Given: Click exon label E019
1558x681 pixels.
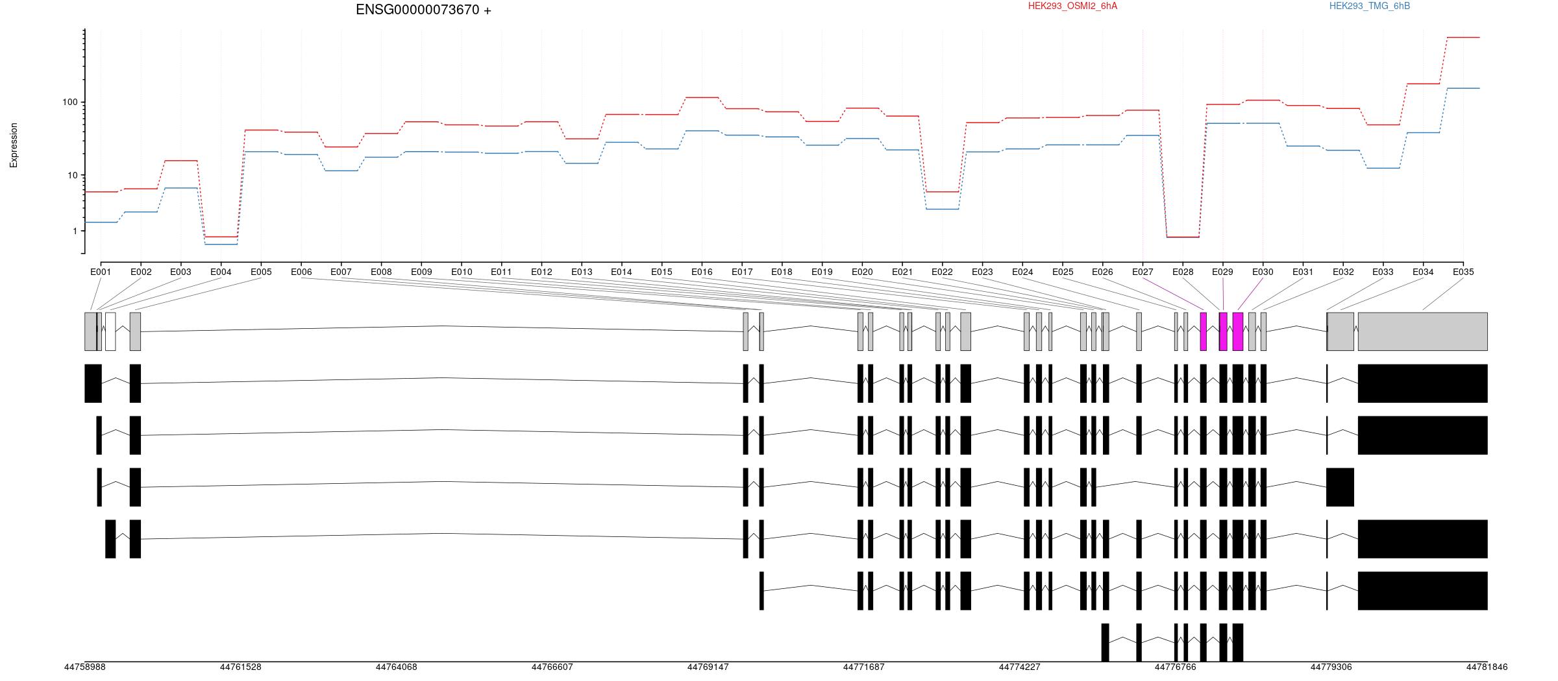Looking at the screenshot, I should (822, 272).
